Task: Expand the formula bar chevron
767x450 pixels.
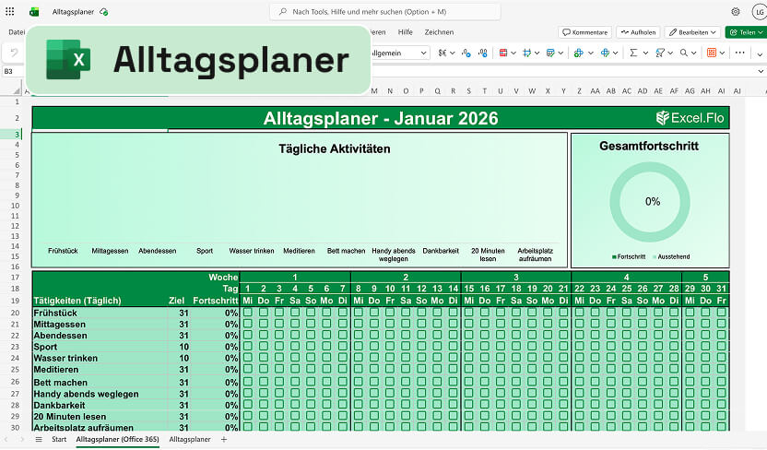Action: [759, 71]
